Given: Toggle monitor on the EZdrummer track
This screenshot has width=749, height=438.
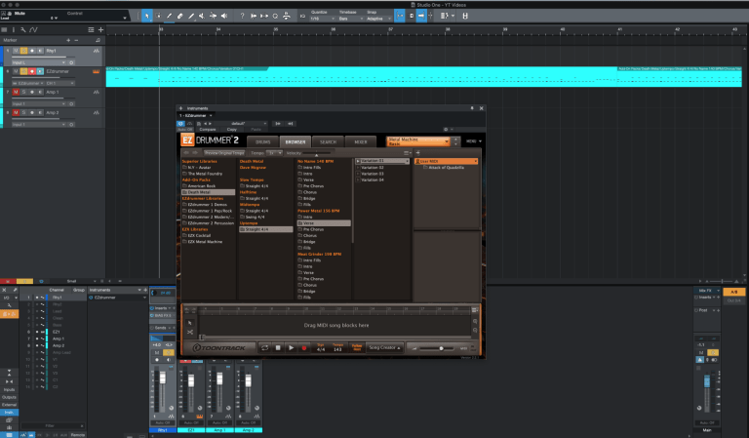Looking at the screenshot, I should (40, 71).
